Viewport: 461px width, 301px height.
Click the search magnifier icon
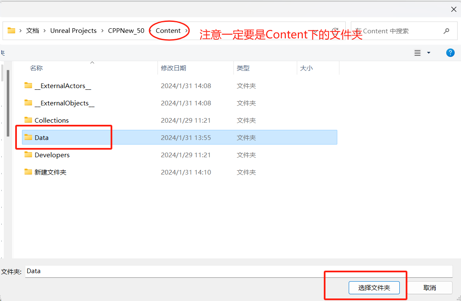point(446,31)
